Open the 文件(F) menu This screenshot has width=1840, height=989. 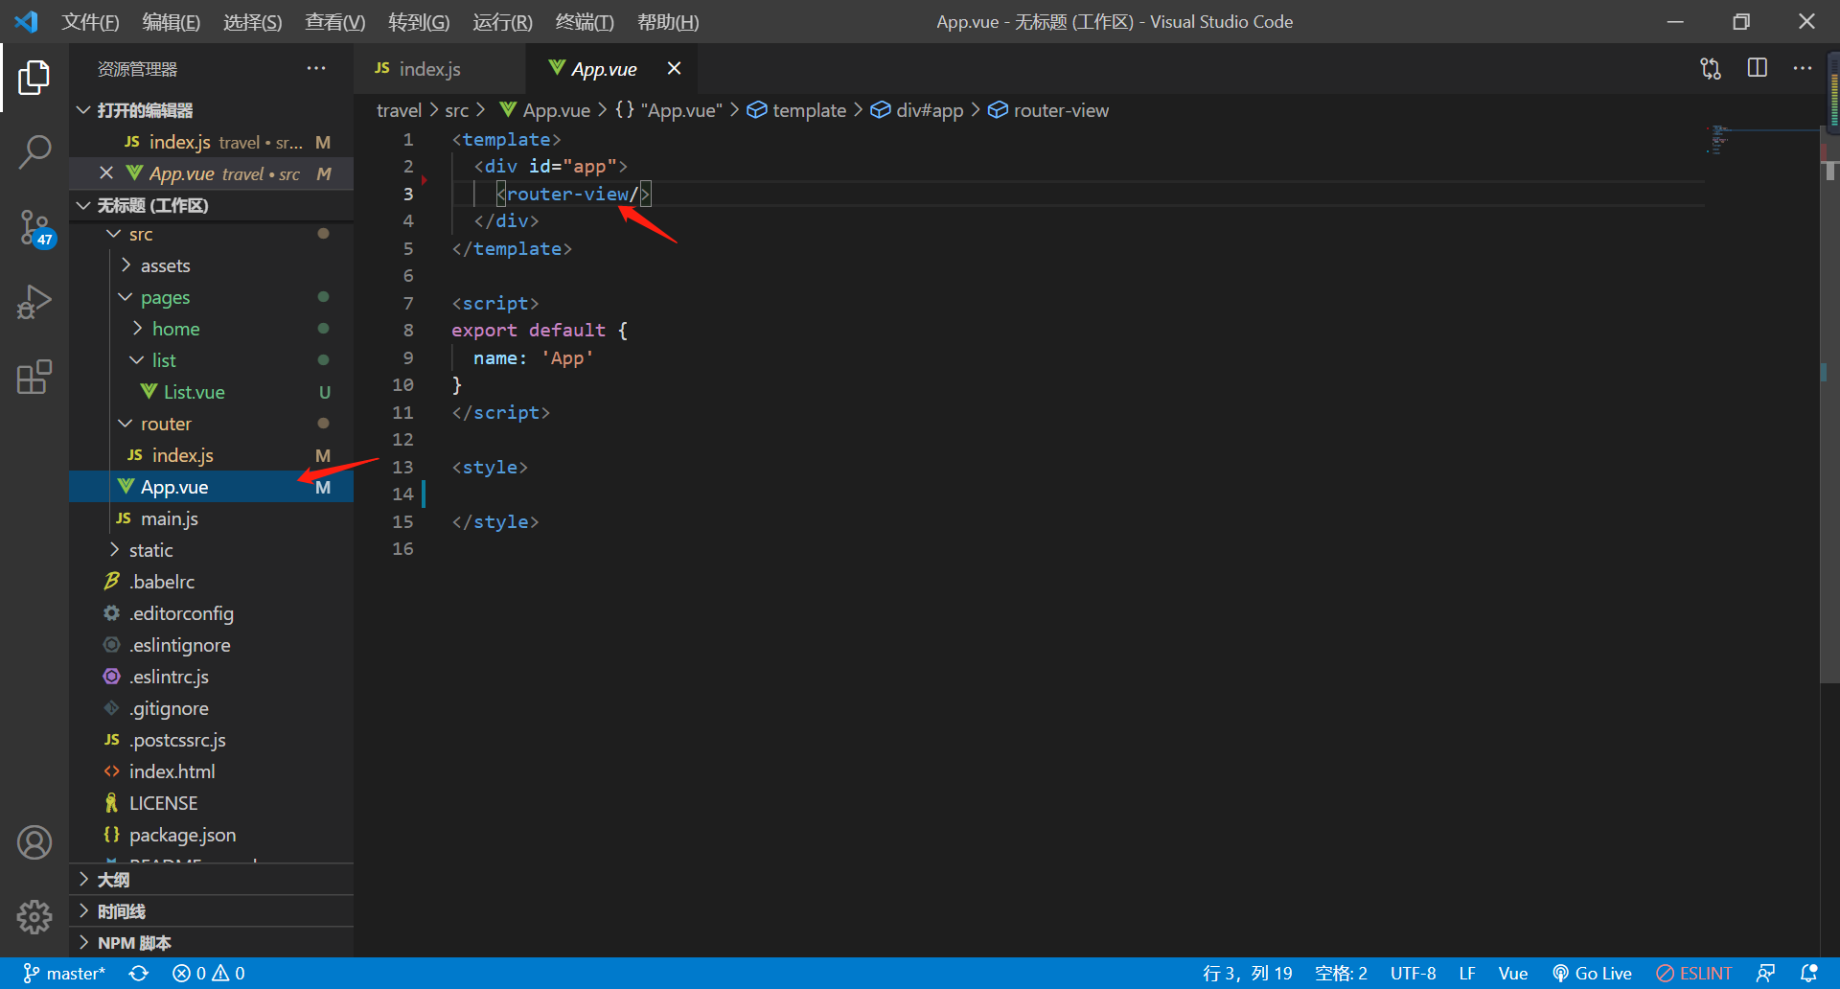(90, 21)
